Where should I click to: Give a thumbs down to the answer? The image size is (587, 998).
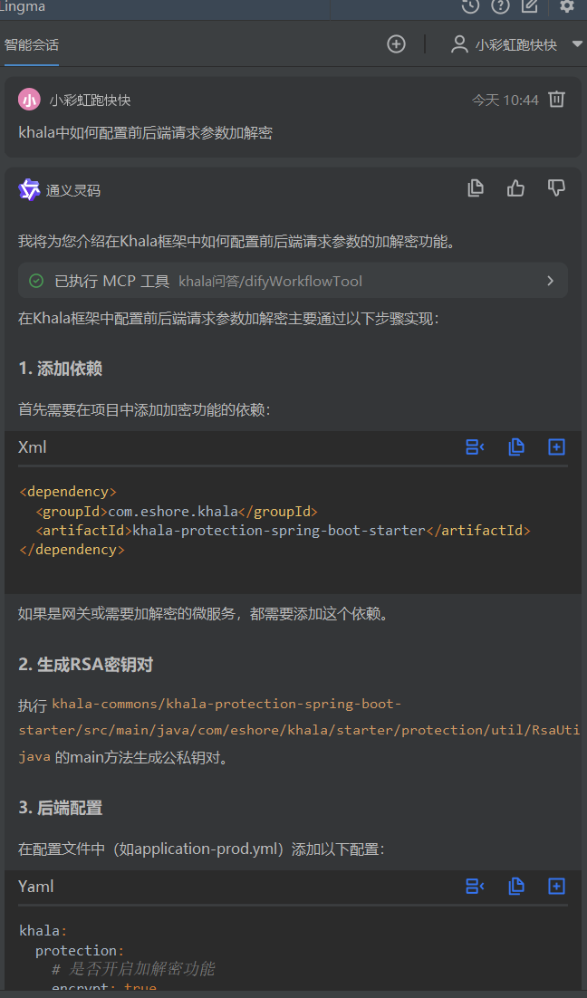[x=555, y=188]
